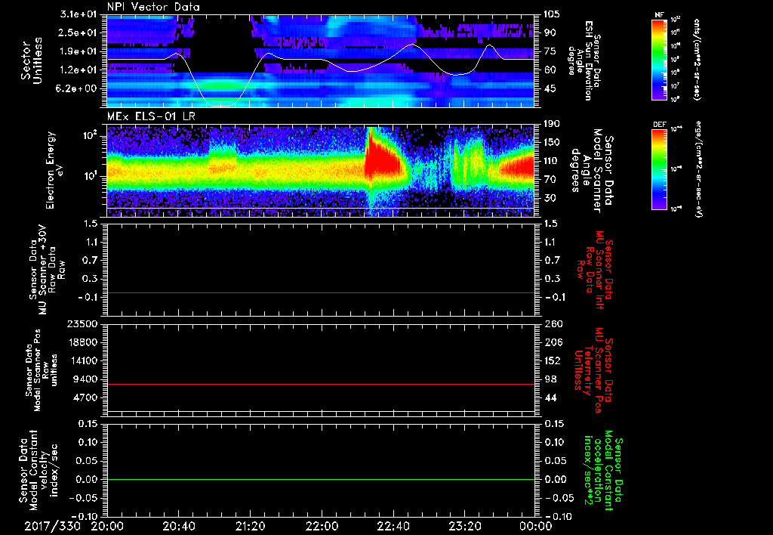Click the red line in MU Scanner +30V panel
The height and width of the screenshot is (535, 773).
coord(320,292)
